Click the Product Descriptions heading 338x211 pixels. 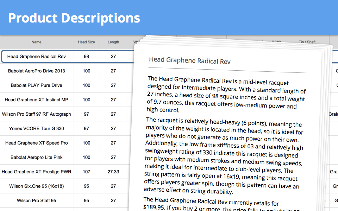[x=74, y=18]
